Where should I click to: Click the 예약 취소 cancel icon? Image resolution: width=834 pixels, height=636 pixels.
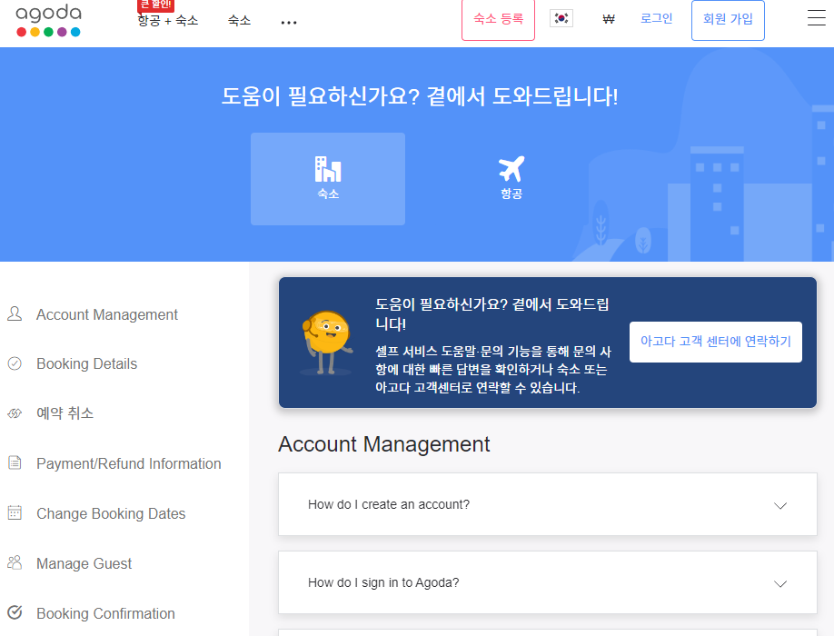(15, 413)
